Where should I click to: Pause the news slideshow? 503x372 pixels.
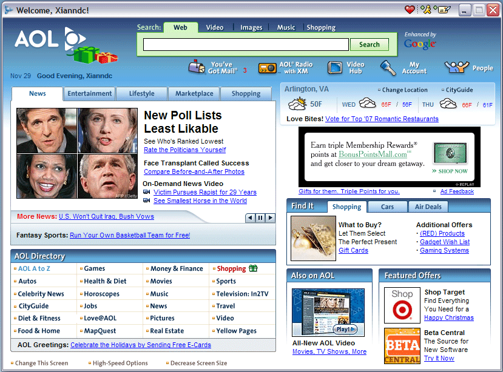260,218
